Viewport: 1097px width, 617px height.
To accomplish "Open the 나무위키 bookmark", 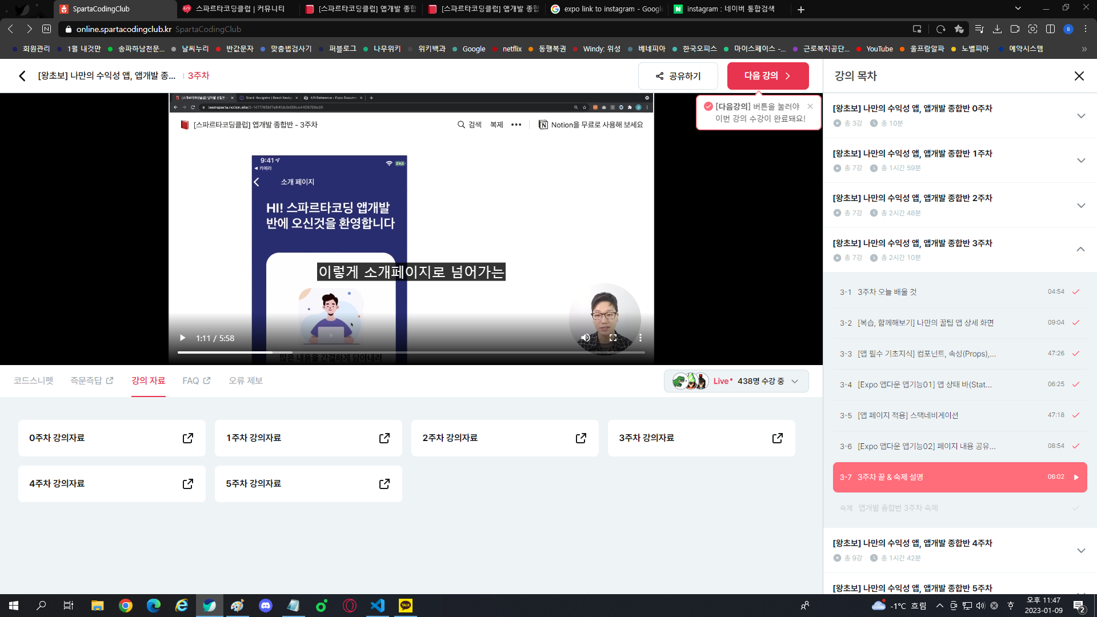I will [x=382, y=49].
